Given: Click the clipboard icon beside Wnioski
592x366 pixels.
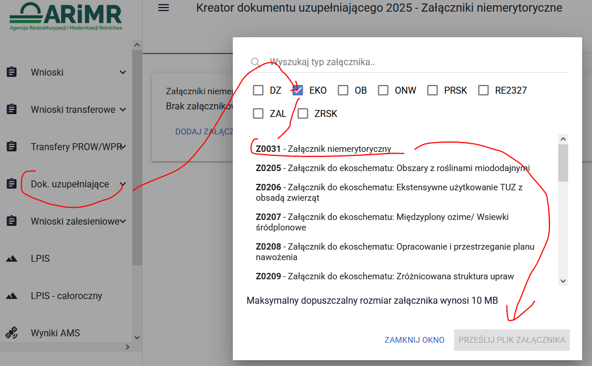Looking at the screenshot, I should point(11,72).
